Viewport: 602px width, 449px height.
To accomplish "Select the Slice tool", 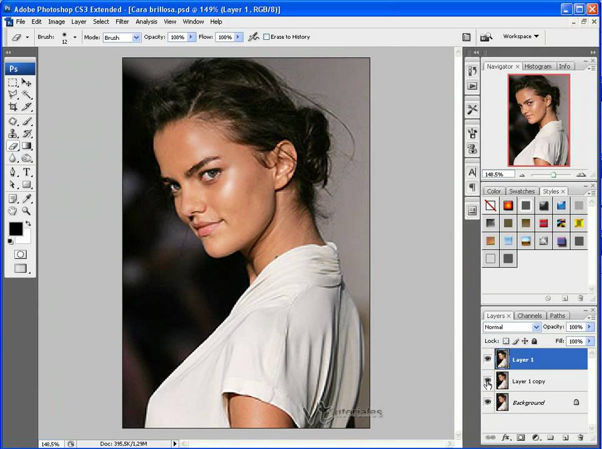I will [26, 107].
